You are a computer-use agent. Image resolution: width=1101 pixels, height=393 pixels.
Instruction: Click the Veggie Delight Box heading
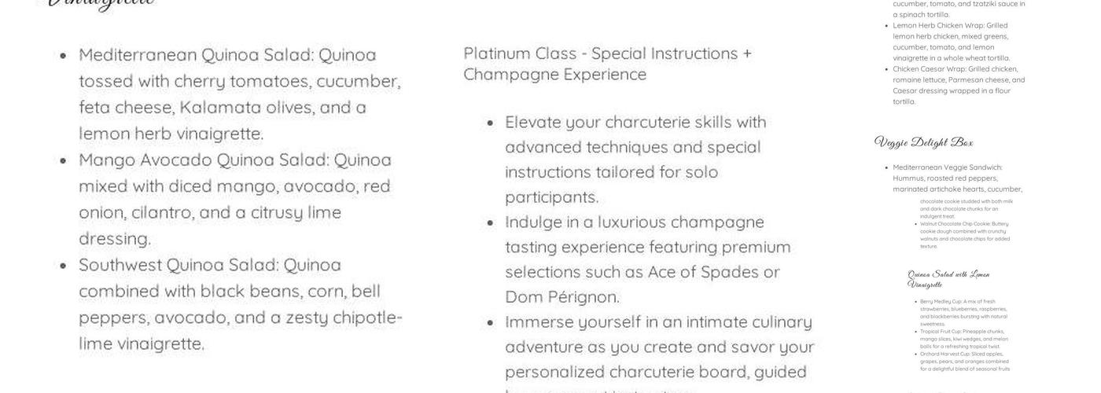[x=923, y=142]
